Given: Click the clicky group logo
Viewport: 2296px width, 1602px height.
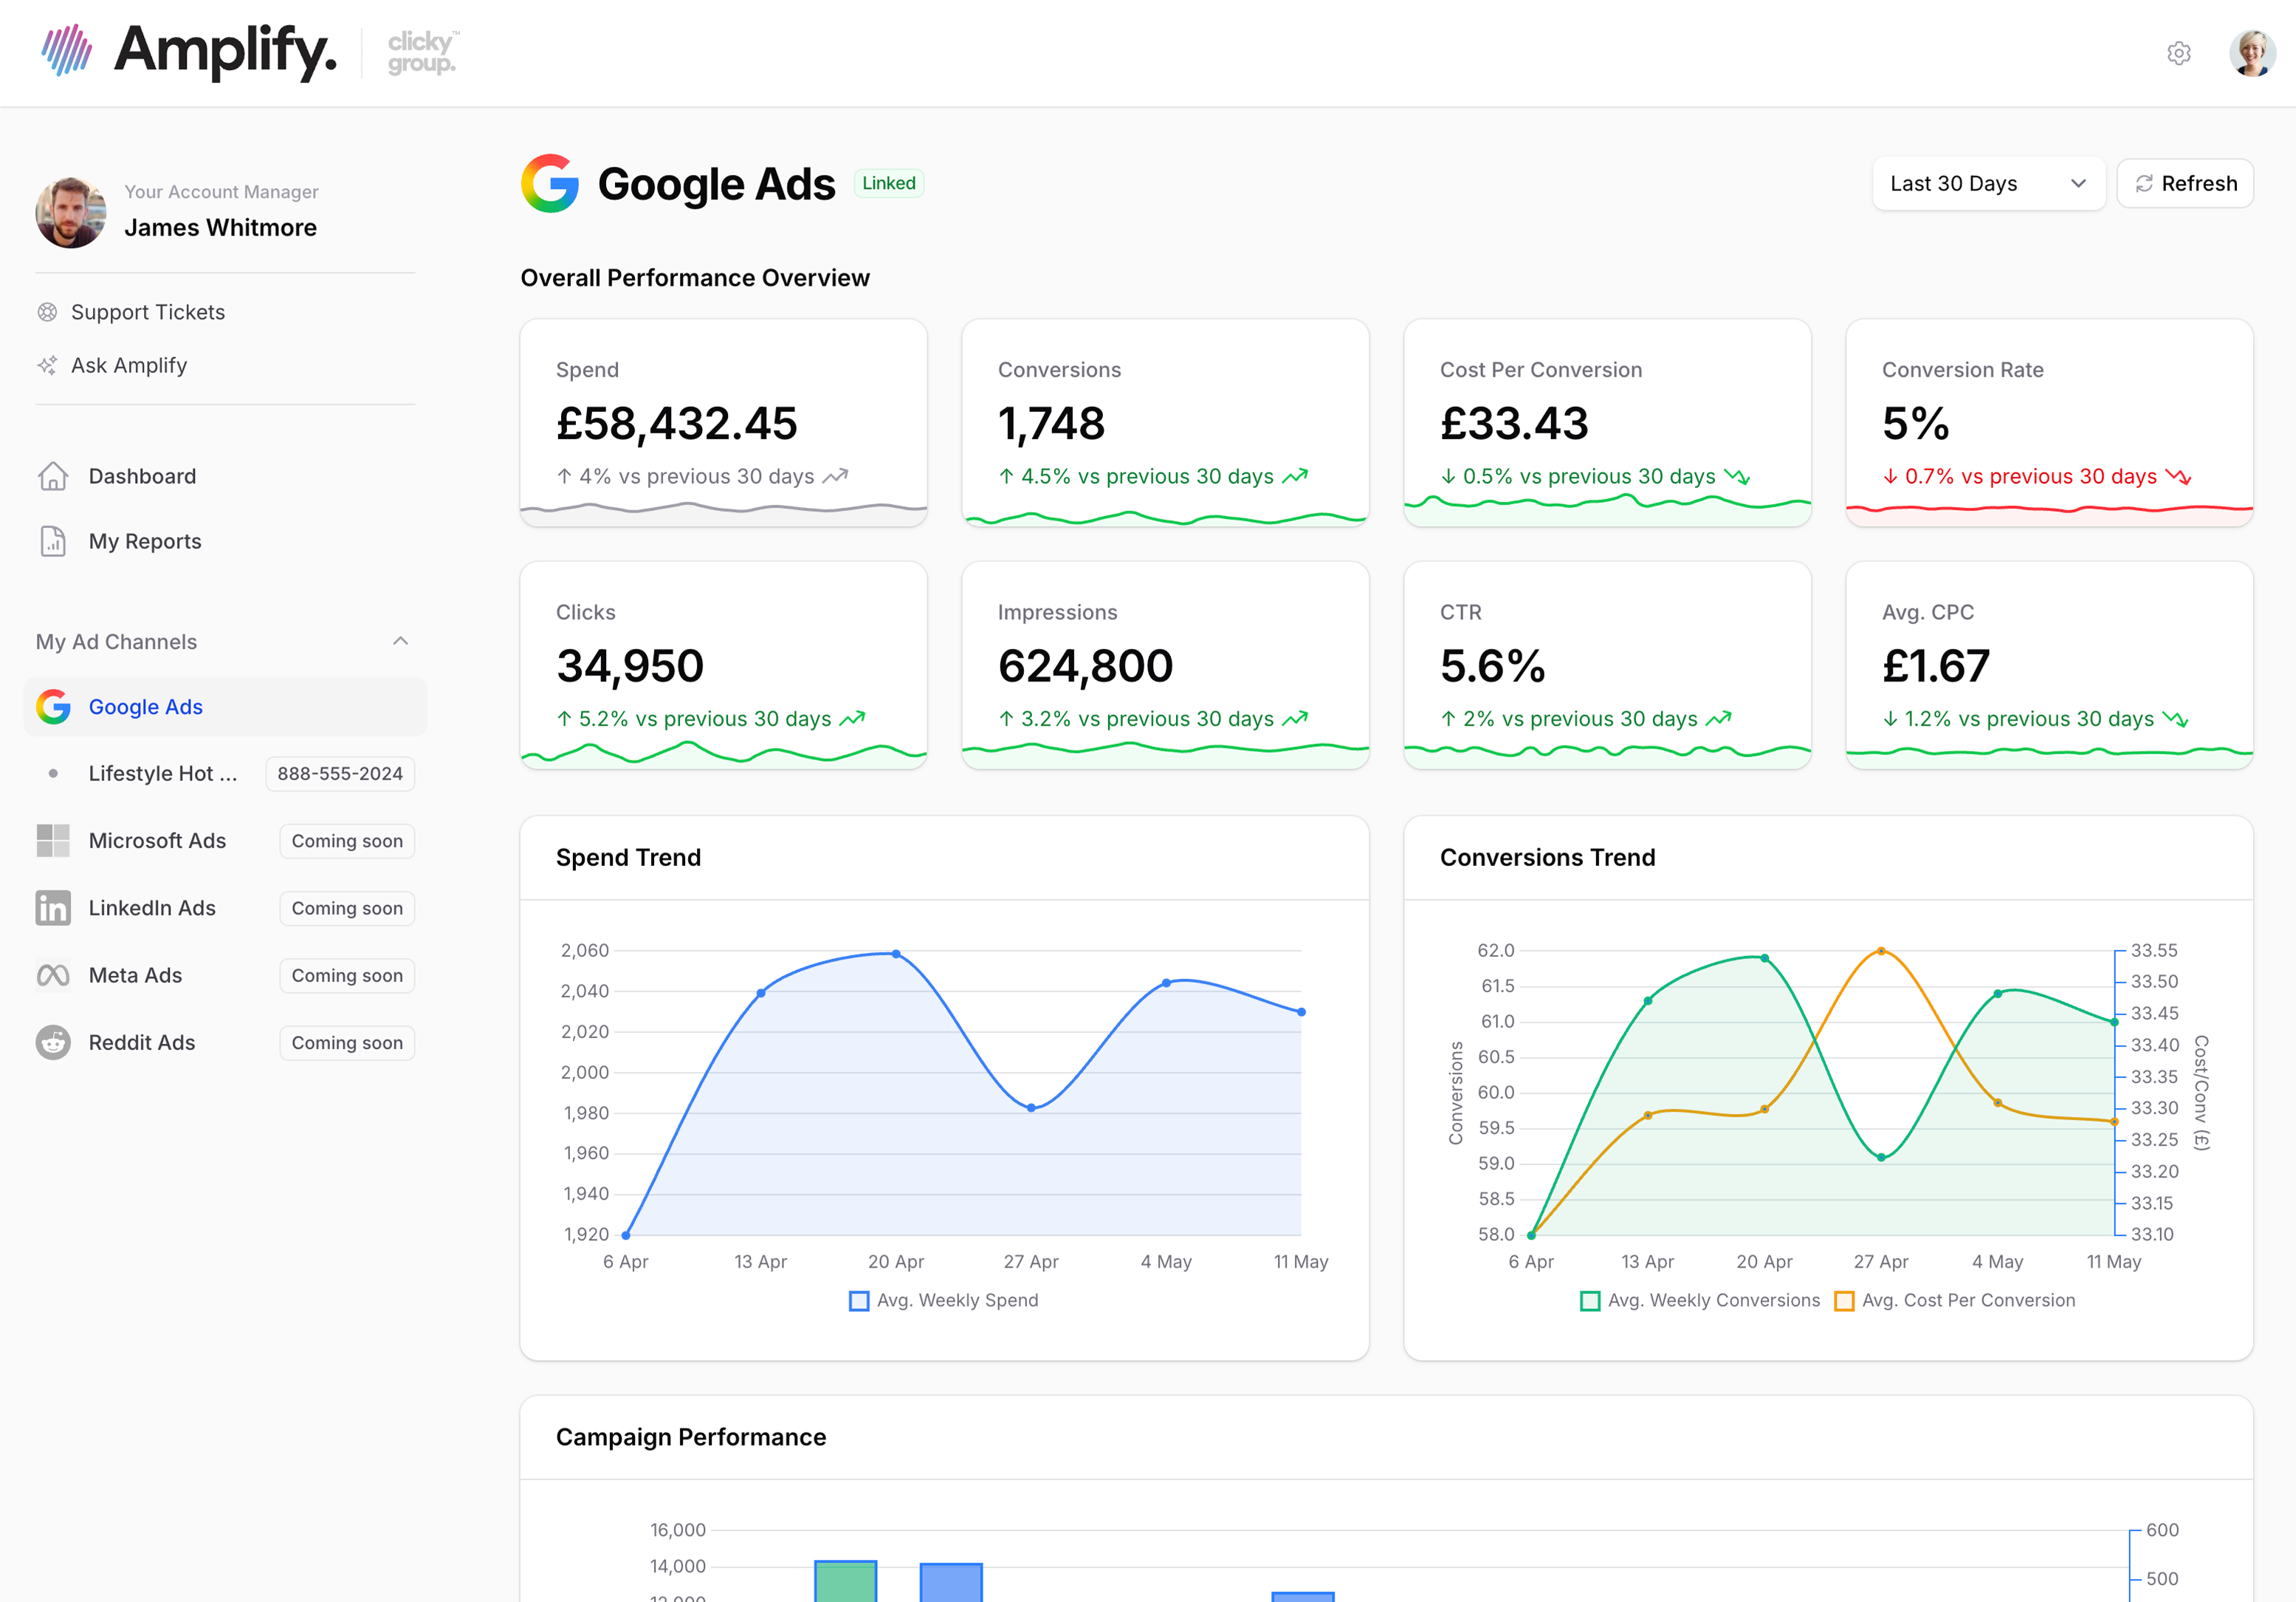Looking at the screenshot, I should tap(423, 52).
